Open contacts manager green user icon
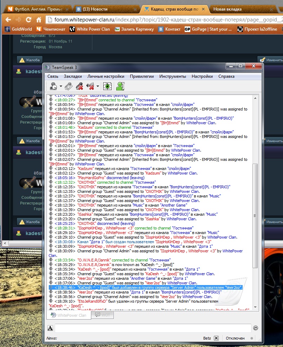 pyautogui.click(x=120, y=86)
